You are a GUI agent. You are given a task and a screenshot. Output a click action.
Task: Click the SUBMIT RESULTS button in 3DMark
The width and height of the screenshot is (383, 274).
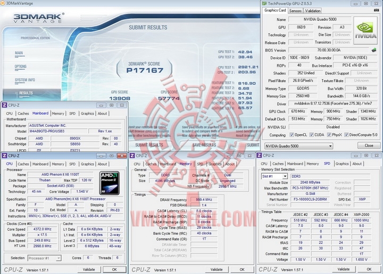click(149, 145)
